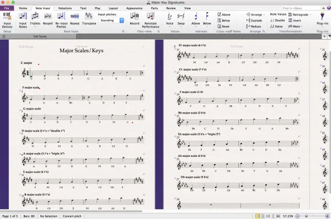
Task: Switch to the Text tab
Action: click(x=83, y=8)
